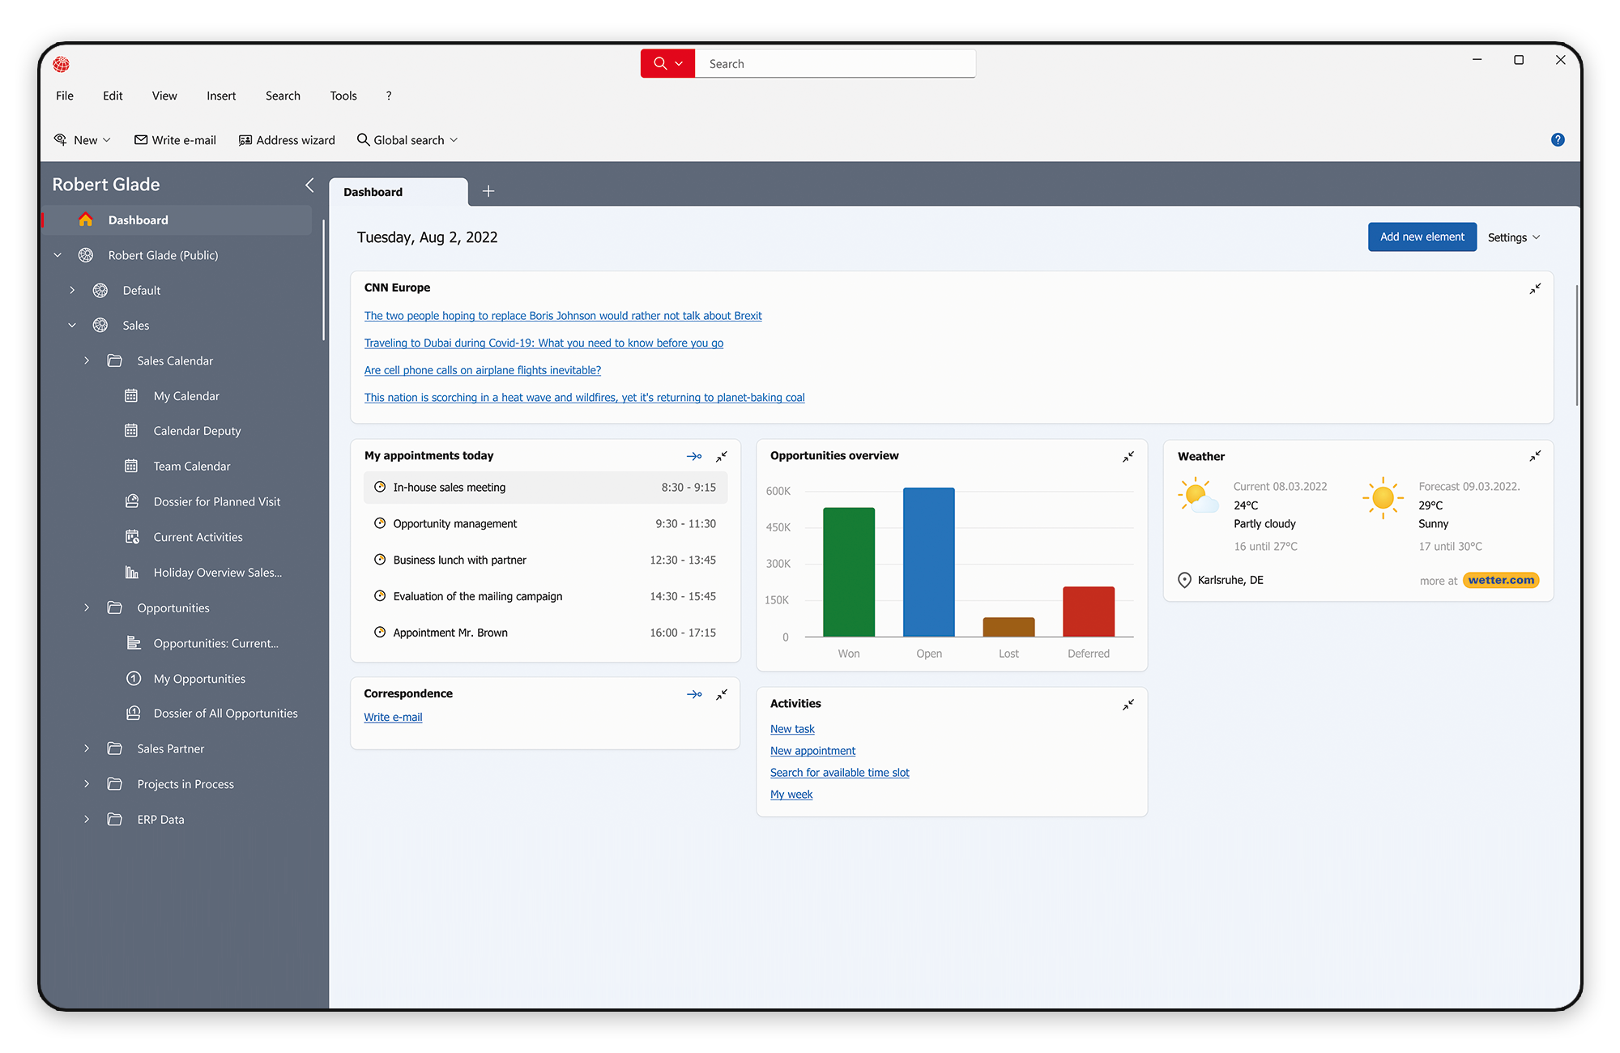Select My Calendar in the sidebar
The image size is (1620, 1053).
185,395
